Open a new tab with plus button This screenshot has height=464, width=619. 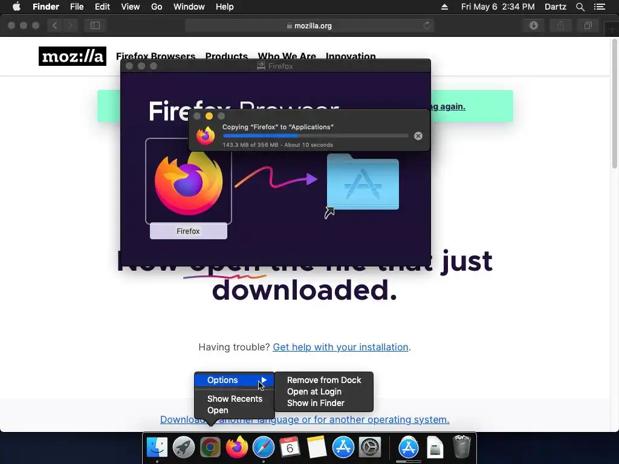pos(612,30)
